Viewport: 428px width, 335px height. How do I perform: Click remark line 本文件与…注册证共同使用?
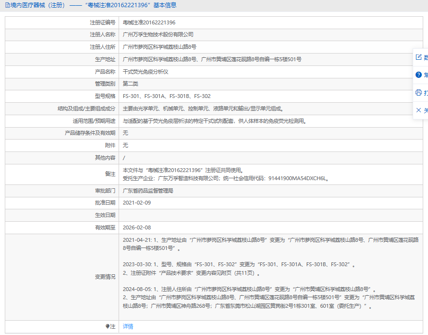pos(183,170)
